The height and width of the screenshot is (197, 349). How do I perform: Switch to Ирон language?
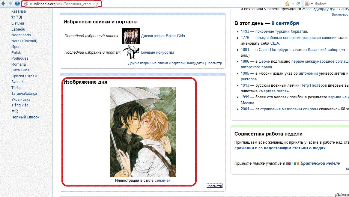pos(16,47)
